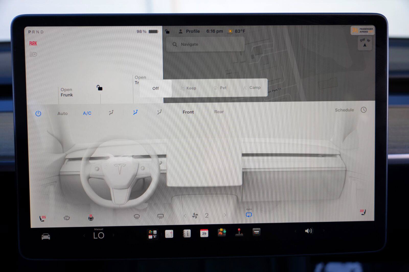Tap the compass orientation button

tap(365, 43)
